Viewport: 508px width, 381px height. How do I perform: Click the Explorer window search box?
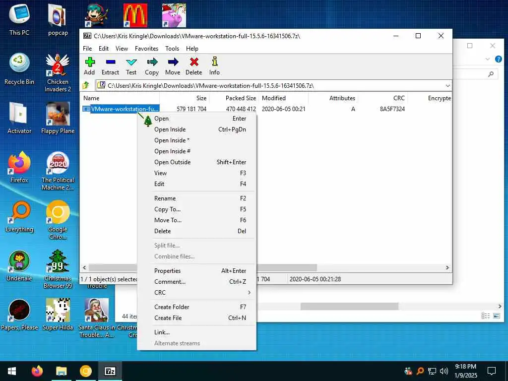tap(475, 74)
